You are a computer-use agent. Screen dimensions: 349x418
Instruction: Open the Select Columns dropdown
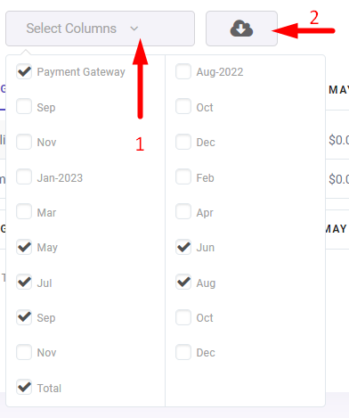click(x=100, y=29)
